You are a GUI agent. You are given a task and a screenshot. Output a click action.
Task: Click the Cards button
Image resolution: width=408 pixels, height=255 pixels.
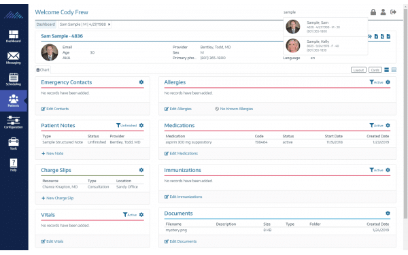pos(375,70)
